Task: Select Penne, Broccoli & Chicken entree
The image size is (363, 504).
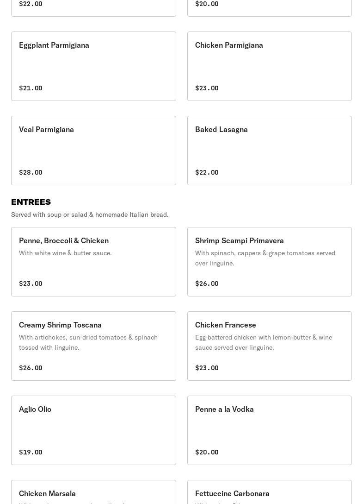Action: tap(93, 262)
